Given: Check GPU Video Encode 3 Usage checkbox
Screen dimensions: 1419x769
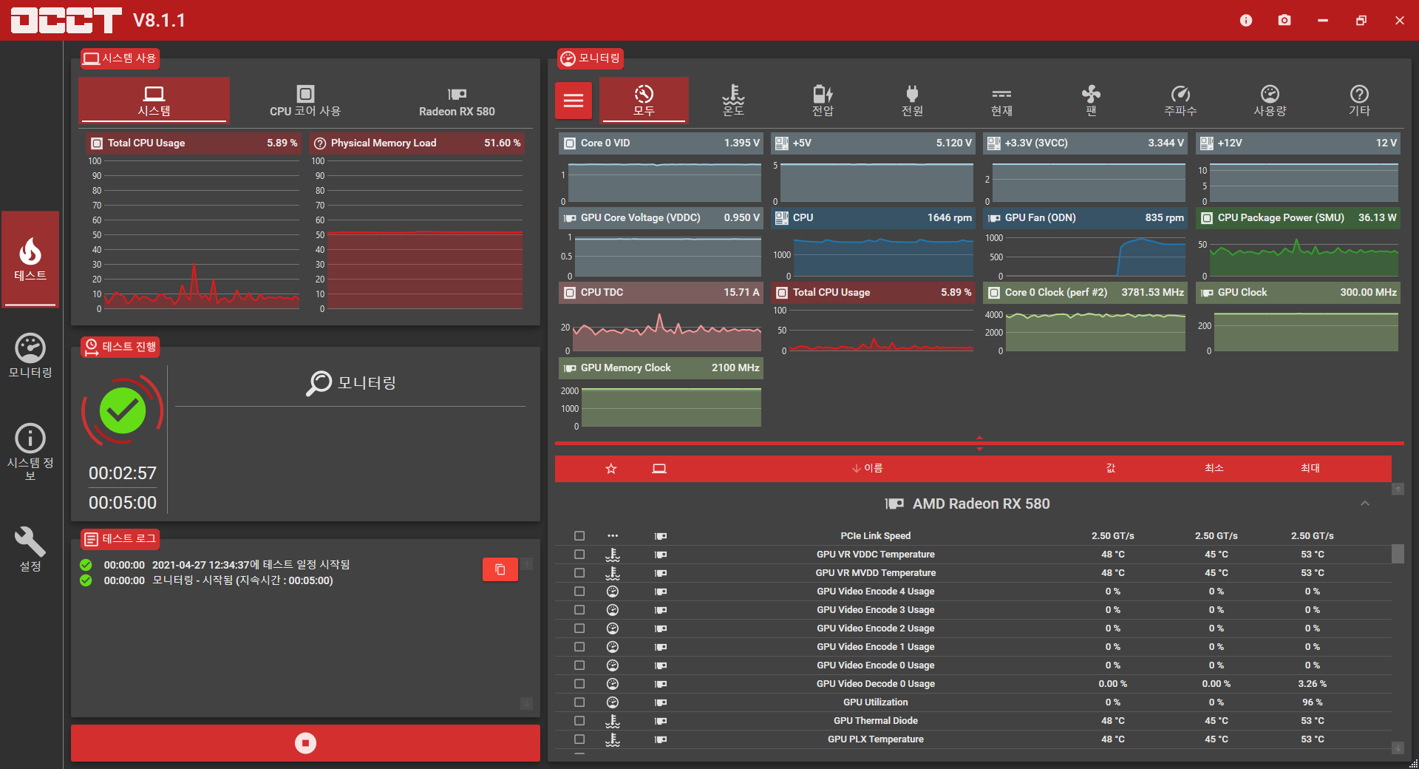Looking at the screenshot, I should coord(579,610).
